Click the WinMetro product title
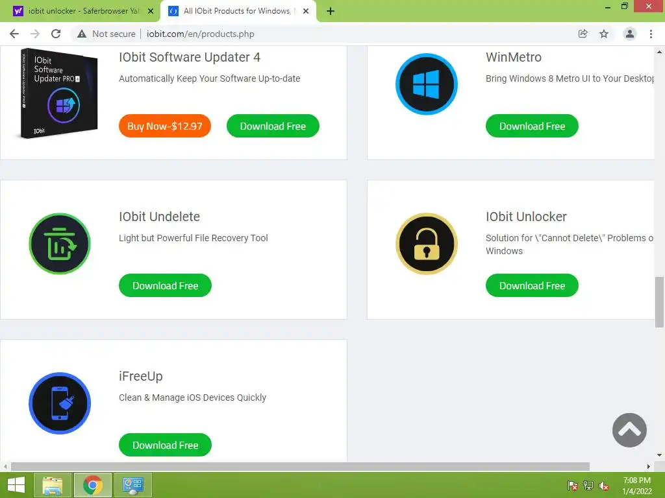 tap(514, 57)
